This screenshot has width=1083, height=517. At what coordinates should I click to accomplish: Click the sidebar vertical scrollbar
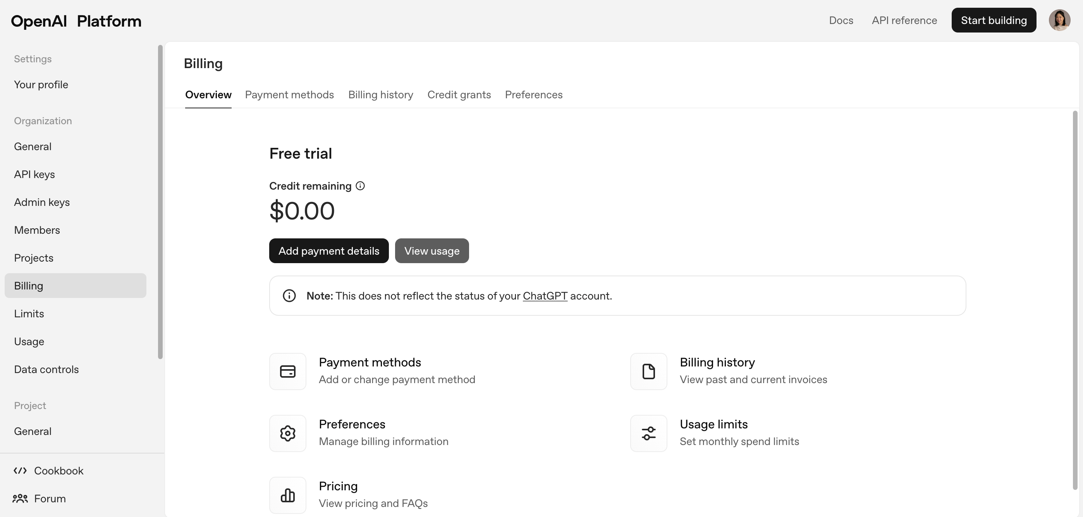click(160, 202)
